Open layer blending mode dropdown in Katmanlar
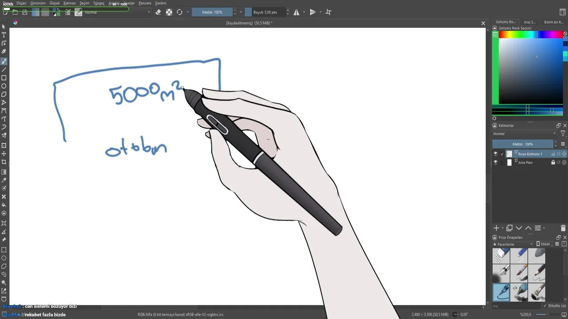Viewport: 568px width, 319px height. point(525,134)
